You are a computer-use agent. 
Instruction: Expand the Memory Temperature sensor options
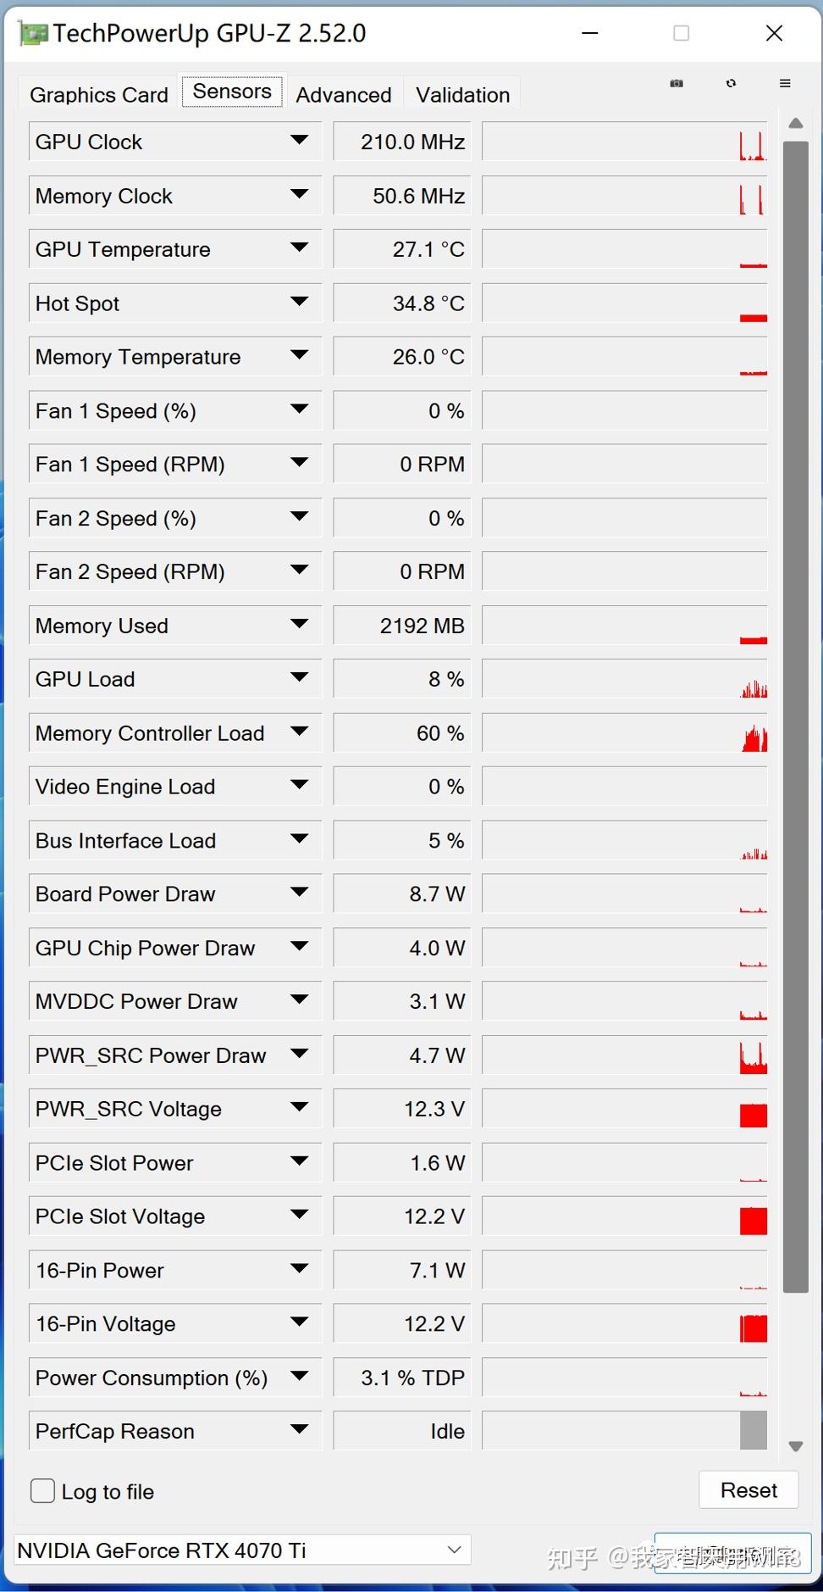click(299, 356)
